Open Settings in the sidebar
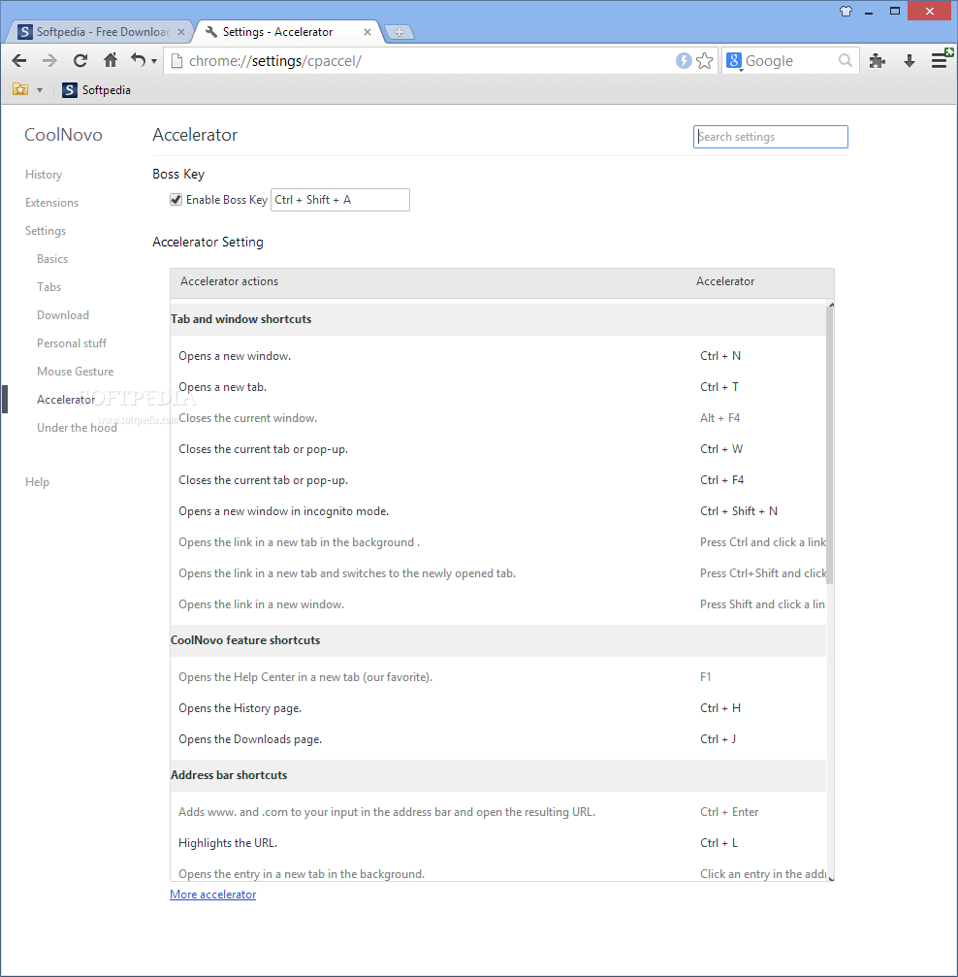 point(46,231)
